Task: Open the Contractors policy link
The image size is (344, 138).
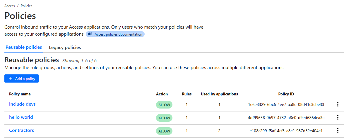Action: 21,130
